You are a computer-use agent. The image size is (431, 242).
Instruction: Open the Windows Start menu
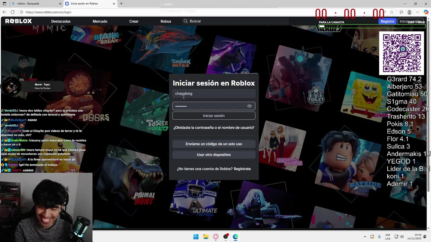click(x=196, y=237)
